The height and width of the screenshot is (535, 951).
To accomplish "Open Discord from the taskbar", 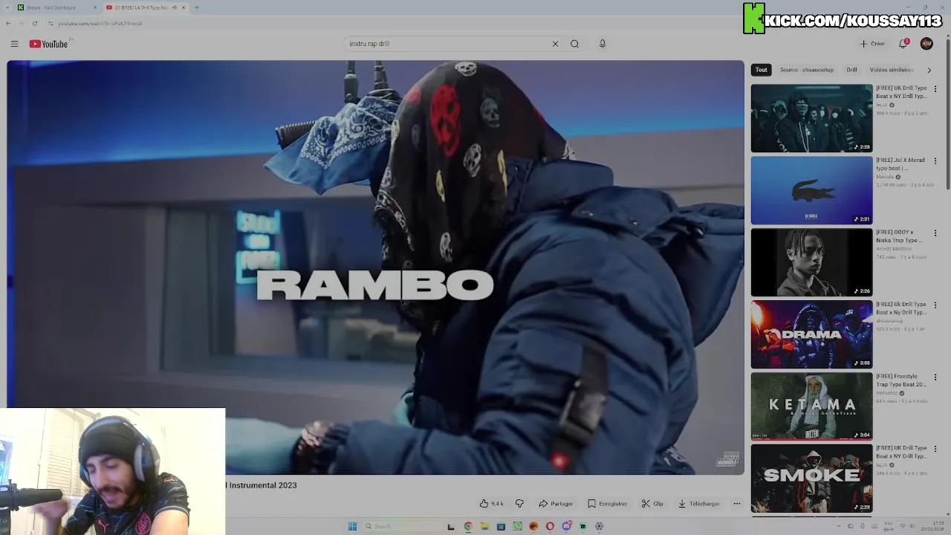I will pyautogui.click(x=566, y=526).
